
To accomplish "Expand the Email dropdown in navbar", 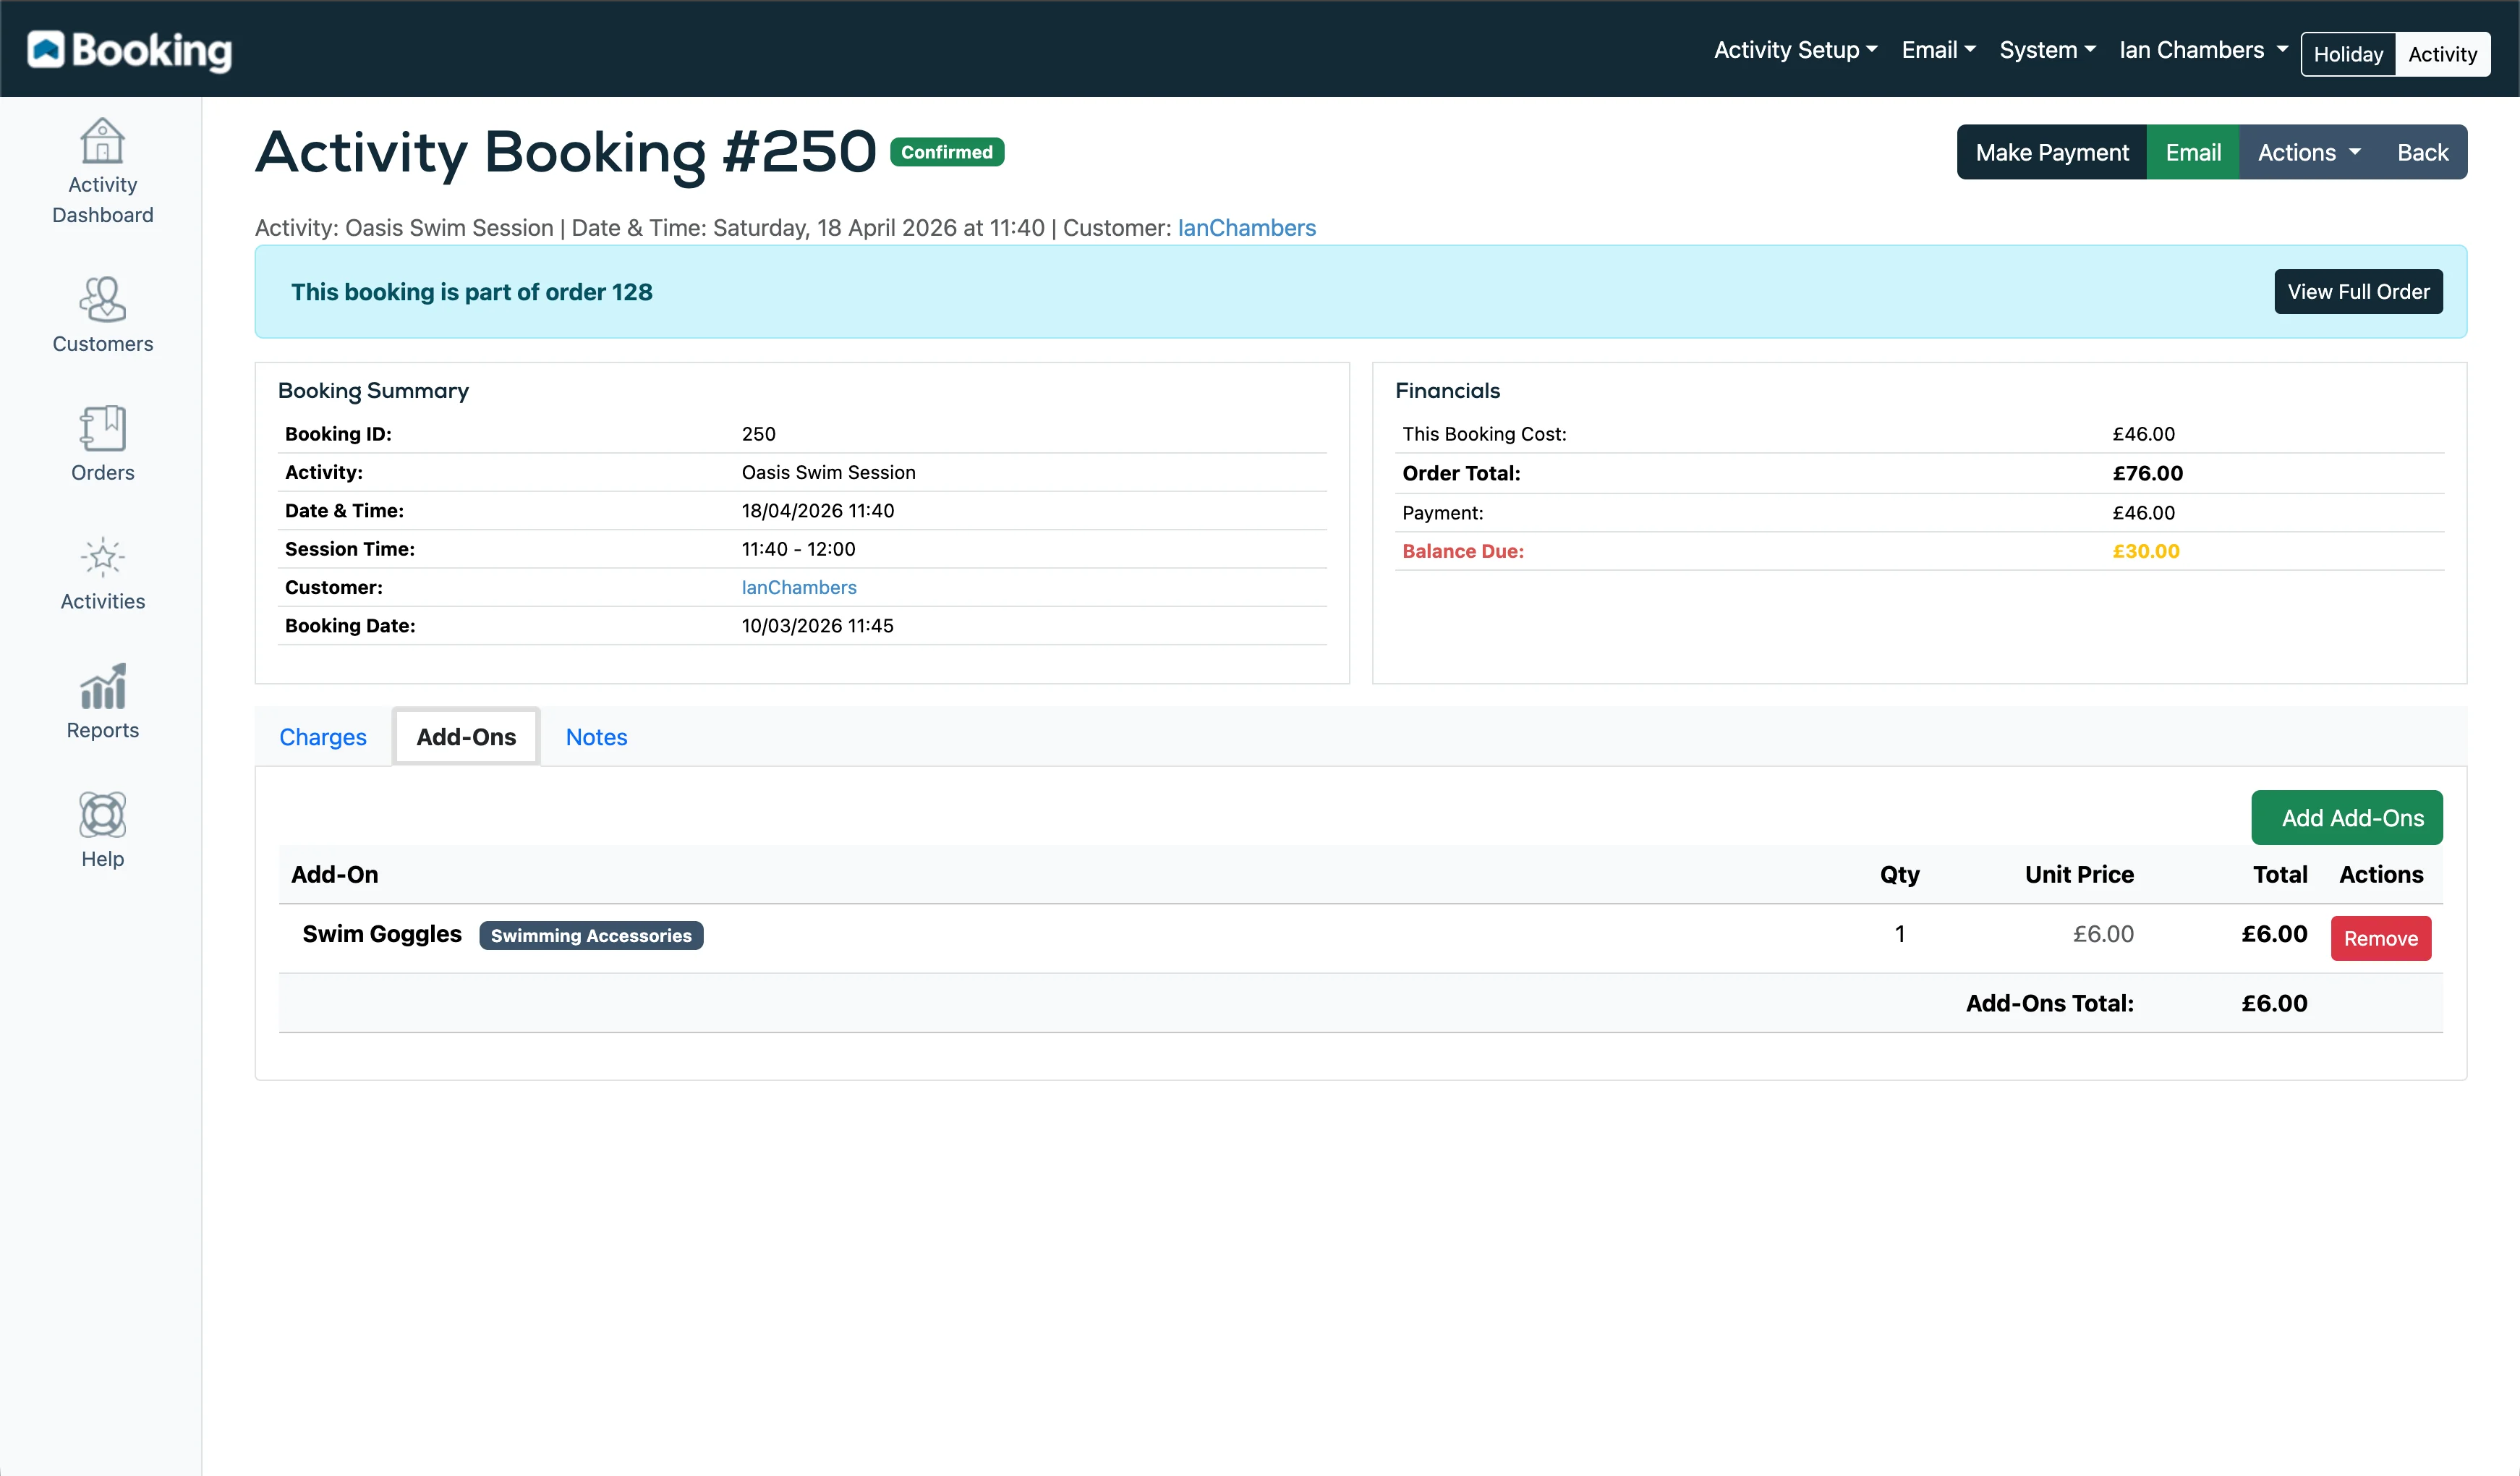I will 1938,50.
